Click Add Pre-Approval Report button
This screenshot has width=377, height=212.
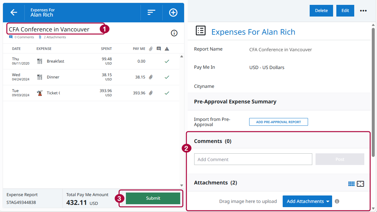point(278,122)
